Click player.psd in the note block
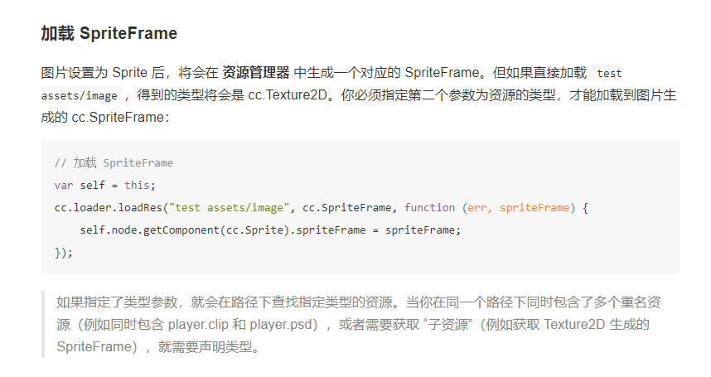Viewport: 711px width, 377px height. [x=282, y=325]
